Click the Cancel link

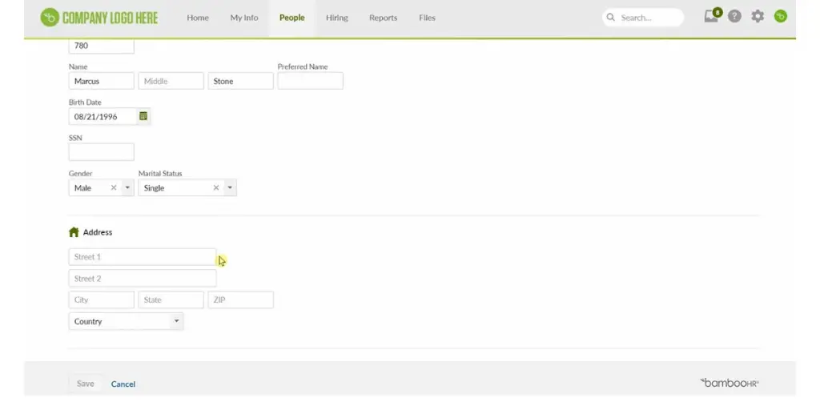tap(123, 384)
